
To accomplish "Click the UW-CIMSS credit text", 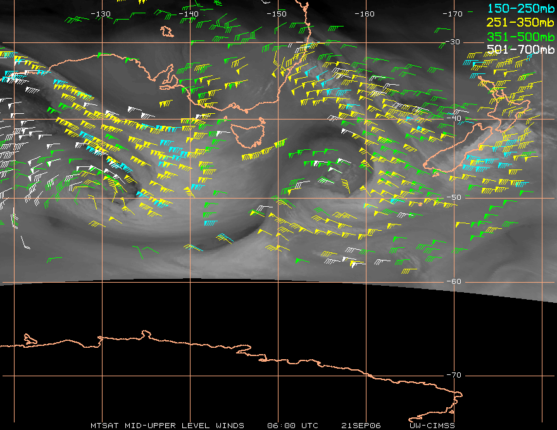I will pos(432,426).
